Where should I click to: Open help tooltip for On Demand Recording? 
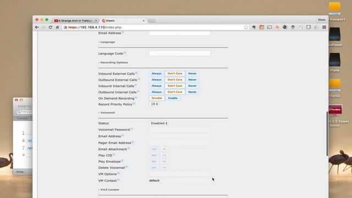tap(136, 98)
